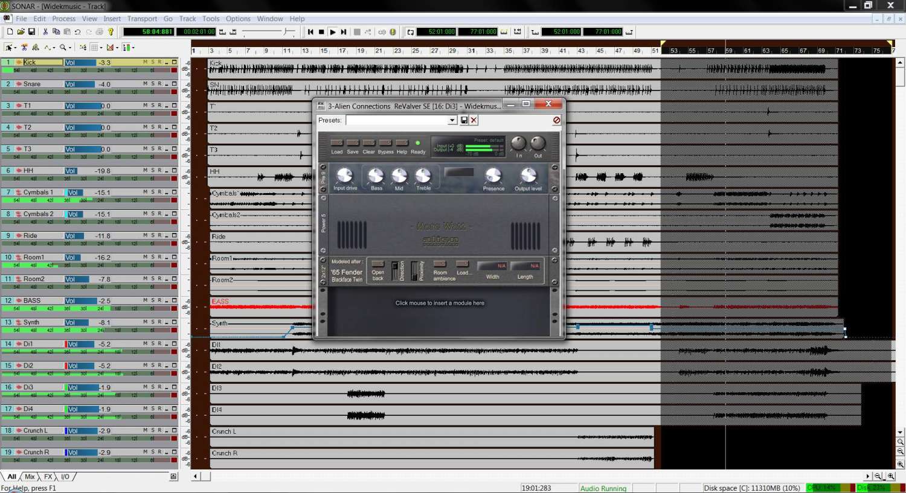Open the select tool dropdown arrow
The height and width of the screenshot is (493, 906).
(15, 48)
